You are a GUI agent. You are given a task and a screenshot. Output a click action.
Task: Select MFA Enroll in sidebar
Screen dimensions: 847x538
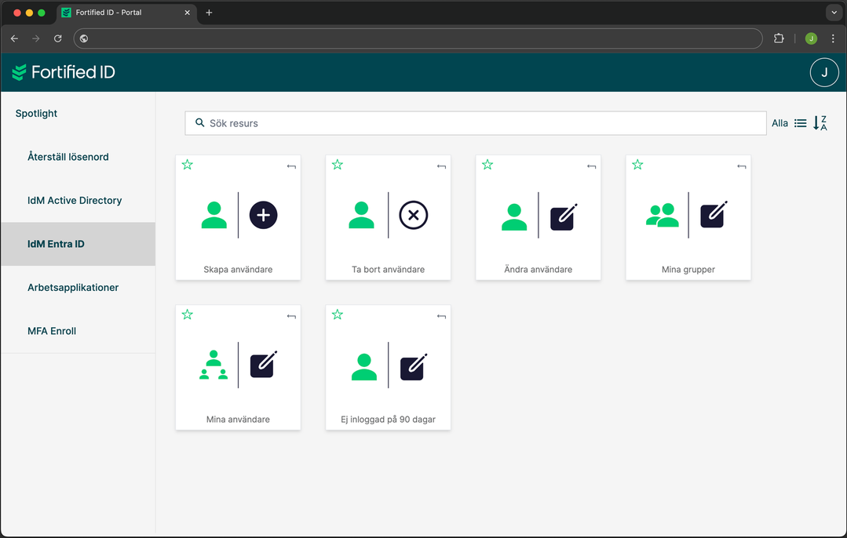(x=52, y=331)
